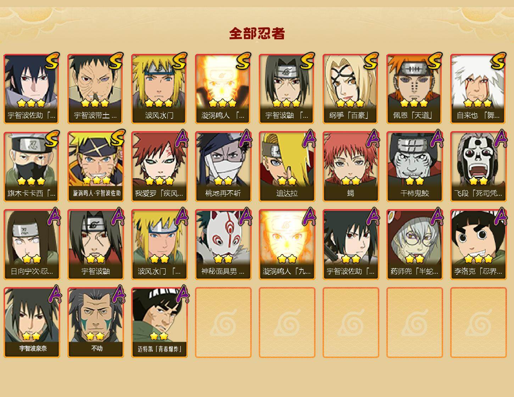The width and height of the screenshot is (514, 397).
Task: Click the S-rank badge on 自来也 card
Action: [499, 61]
